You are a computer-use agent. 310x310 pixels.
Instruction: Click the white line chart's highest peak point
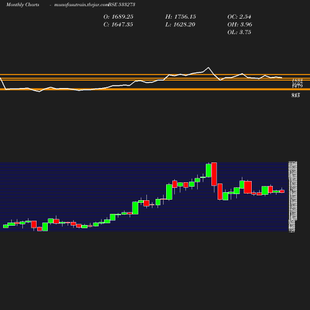tap(208, 68)
